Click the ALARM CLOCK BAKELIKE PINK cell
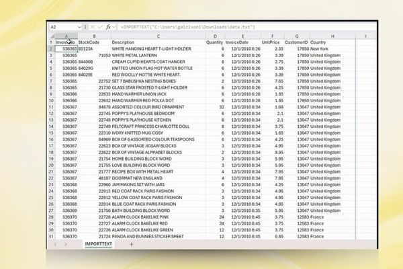The image size is (403, 269). 159,217
